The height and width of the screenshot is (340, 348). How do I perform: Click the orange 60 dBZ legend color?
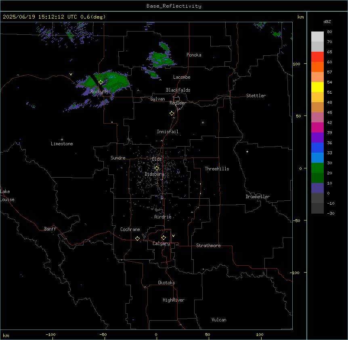317,67
